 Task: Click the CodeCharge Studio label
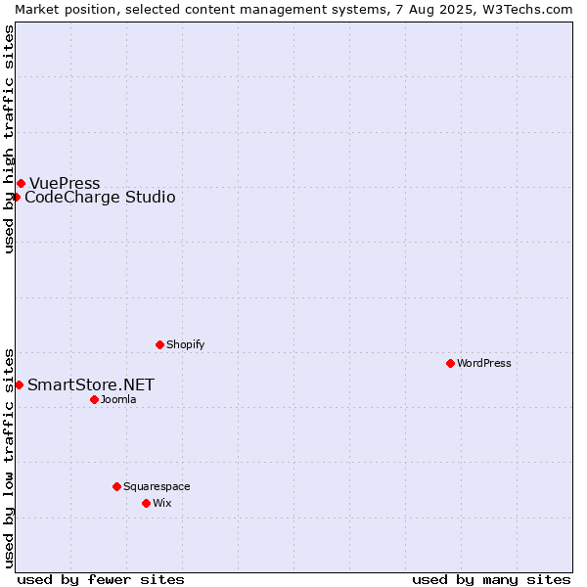(x=100, y=198)
